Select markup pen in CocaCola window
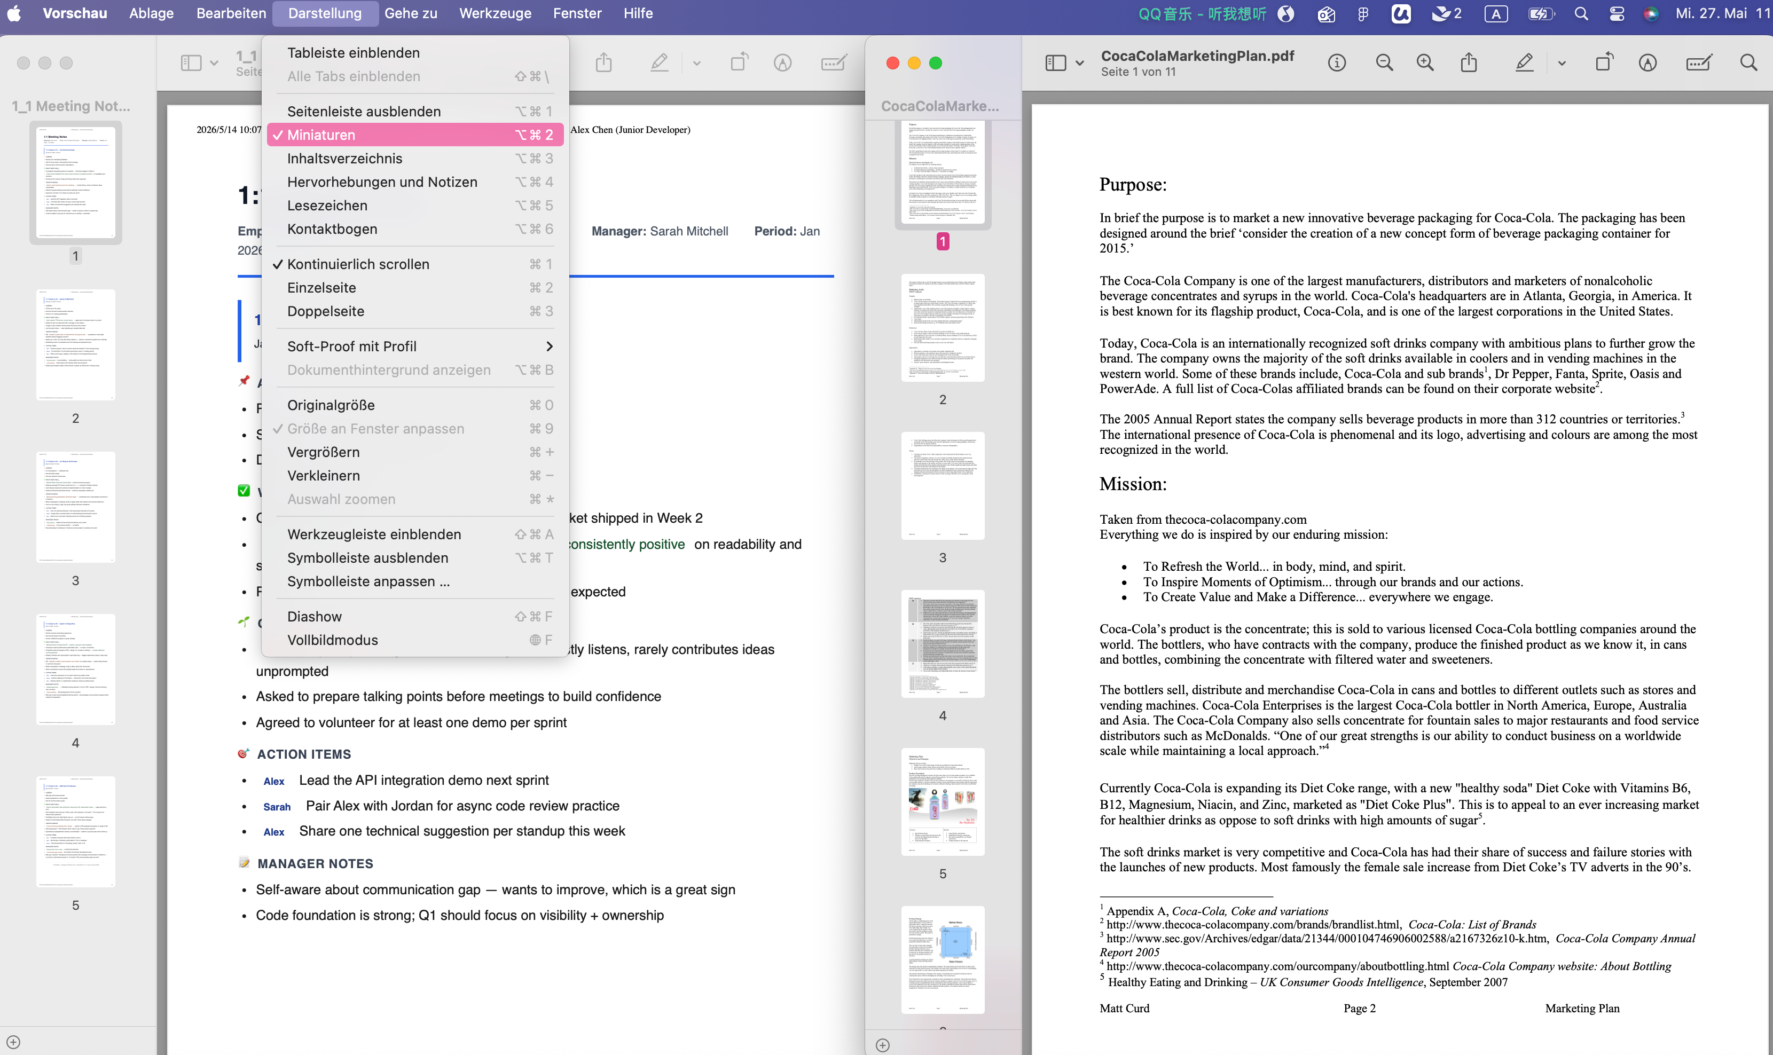Image resolution: width=1773 pixels, height=1055 pixels. pyautogui.click(x=1524, y=64)
